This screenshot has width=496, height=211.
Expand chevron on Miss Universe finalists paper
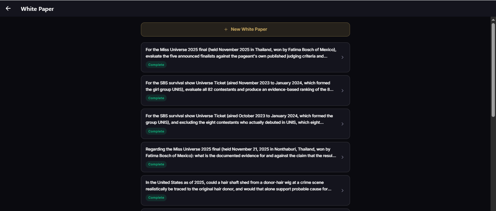pyautogui.click(x=342, y=57)
